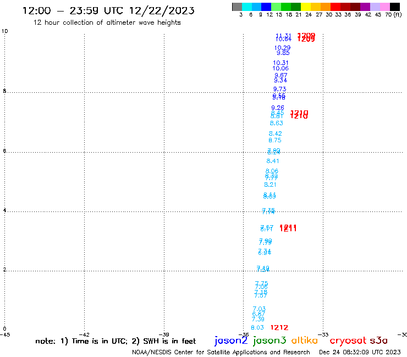This screenshot has width=407, height=357.
Task: Click the wave height value 10.29
Action: pyautogui.click(x=282, y=48)
